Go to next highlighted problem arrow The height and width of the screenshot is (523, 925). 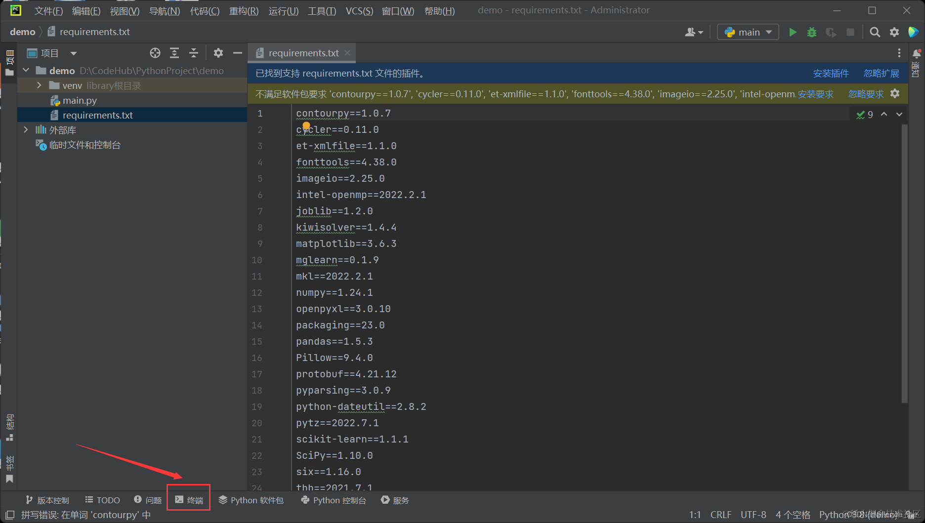899,114
